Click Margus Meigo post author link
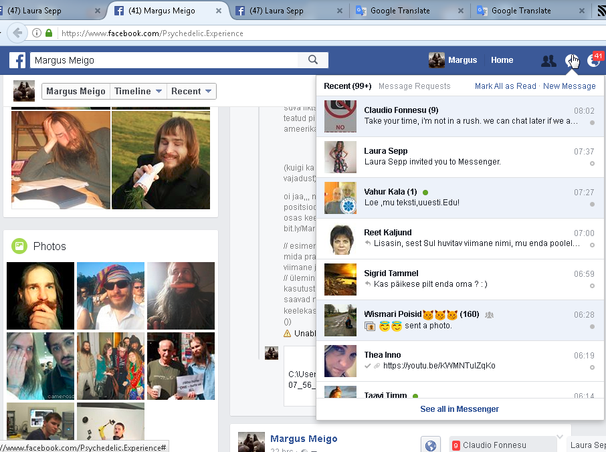Viewport: 606px width, 452px height. click(304, 439)
